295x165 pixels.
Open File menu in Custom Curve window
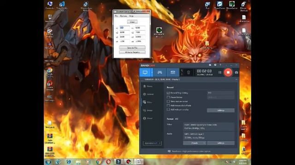117,16
